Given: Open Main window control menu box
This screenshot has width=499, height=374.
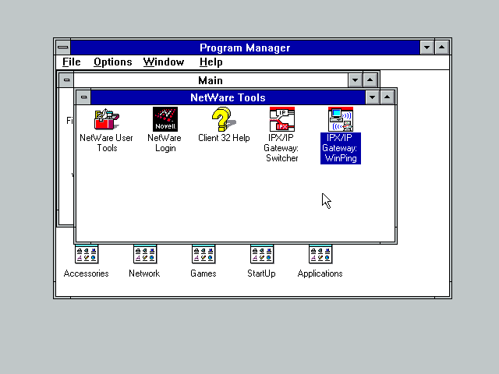Looking at the screenshot, I should click(x=66, y=79).
